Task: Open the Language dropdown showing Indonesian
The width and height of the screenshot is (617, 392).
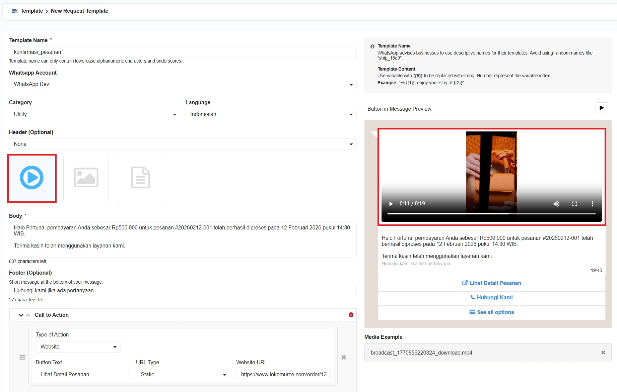Action: 271,114
